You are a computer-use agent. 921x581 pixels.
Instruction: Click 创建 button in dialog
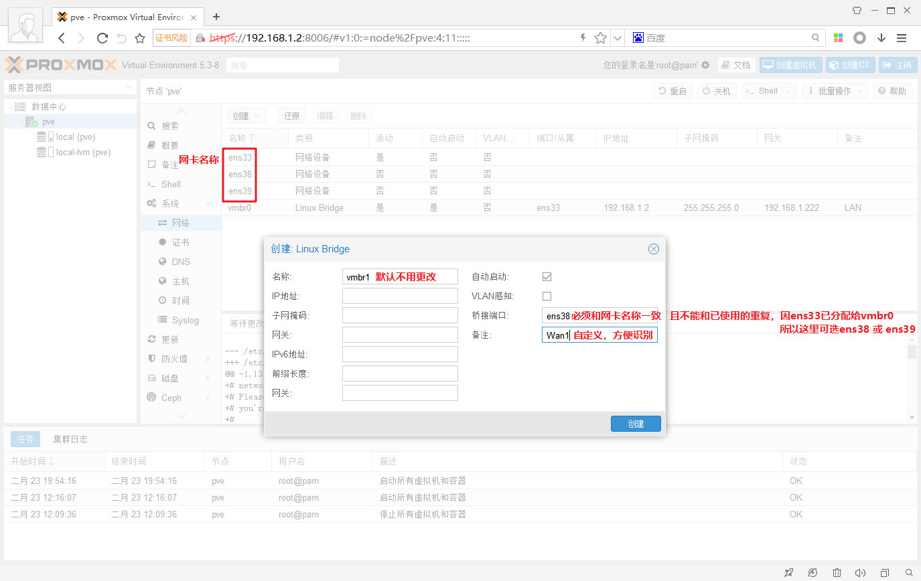[636, 424]
